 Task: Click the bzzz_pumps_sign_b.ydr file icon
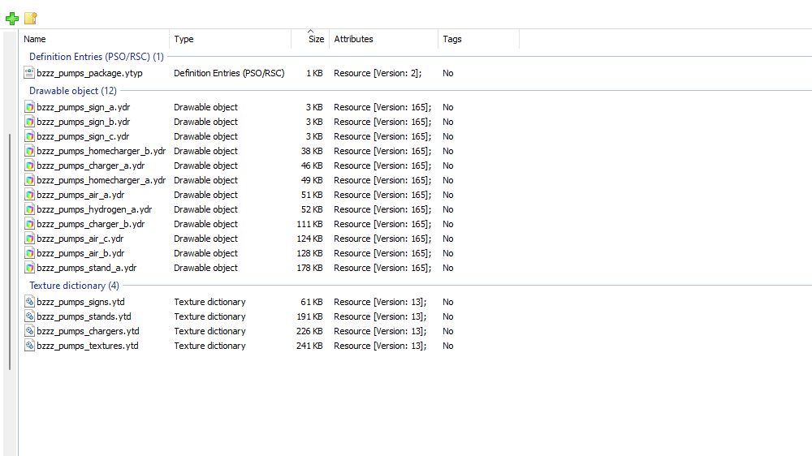point(29,122)
